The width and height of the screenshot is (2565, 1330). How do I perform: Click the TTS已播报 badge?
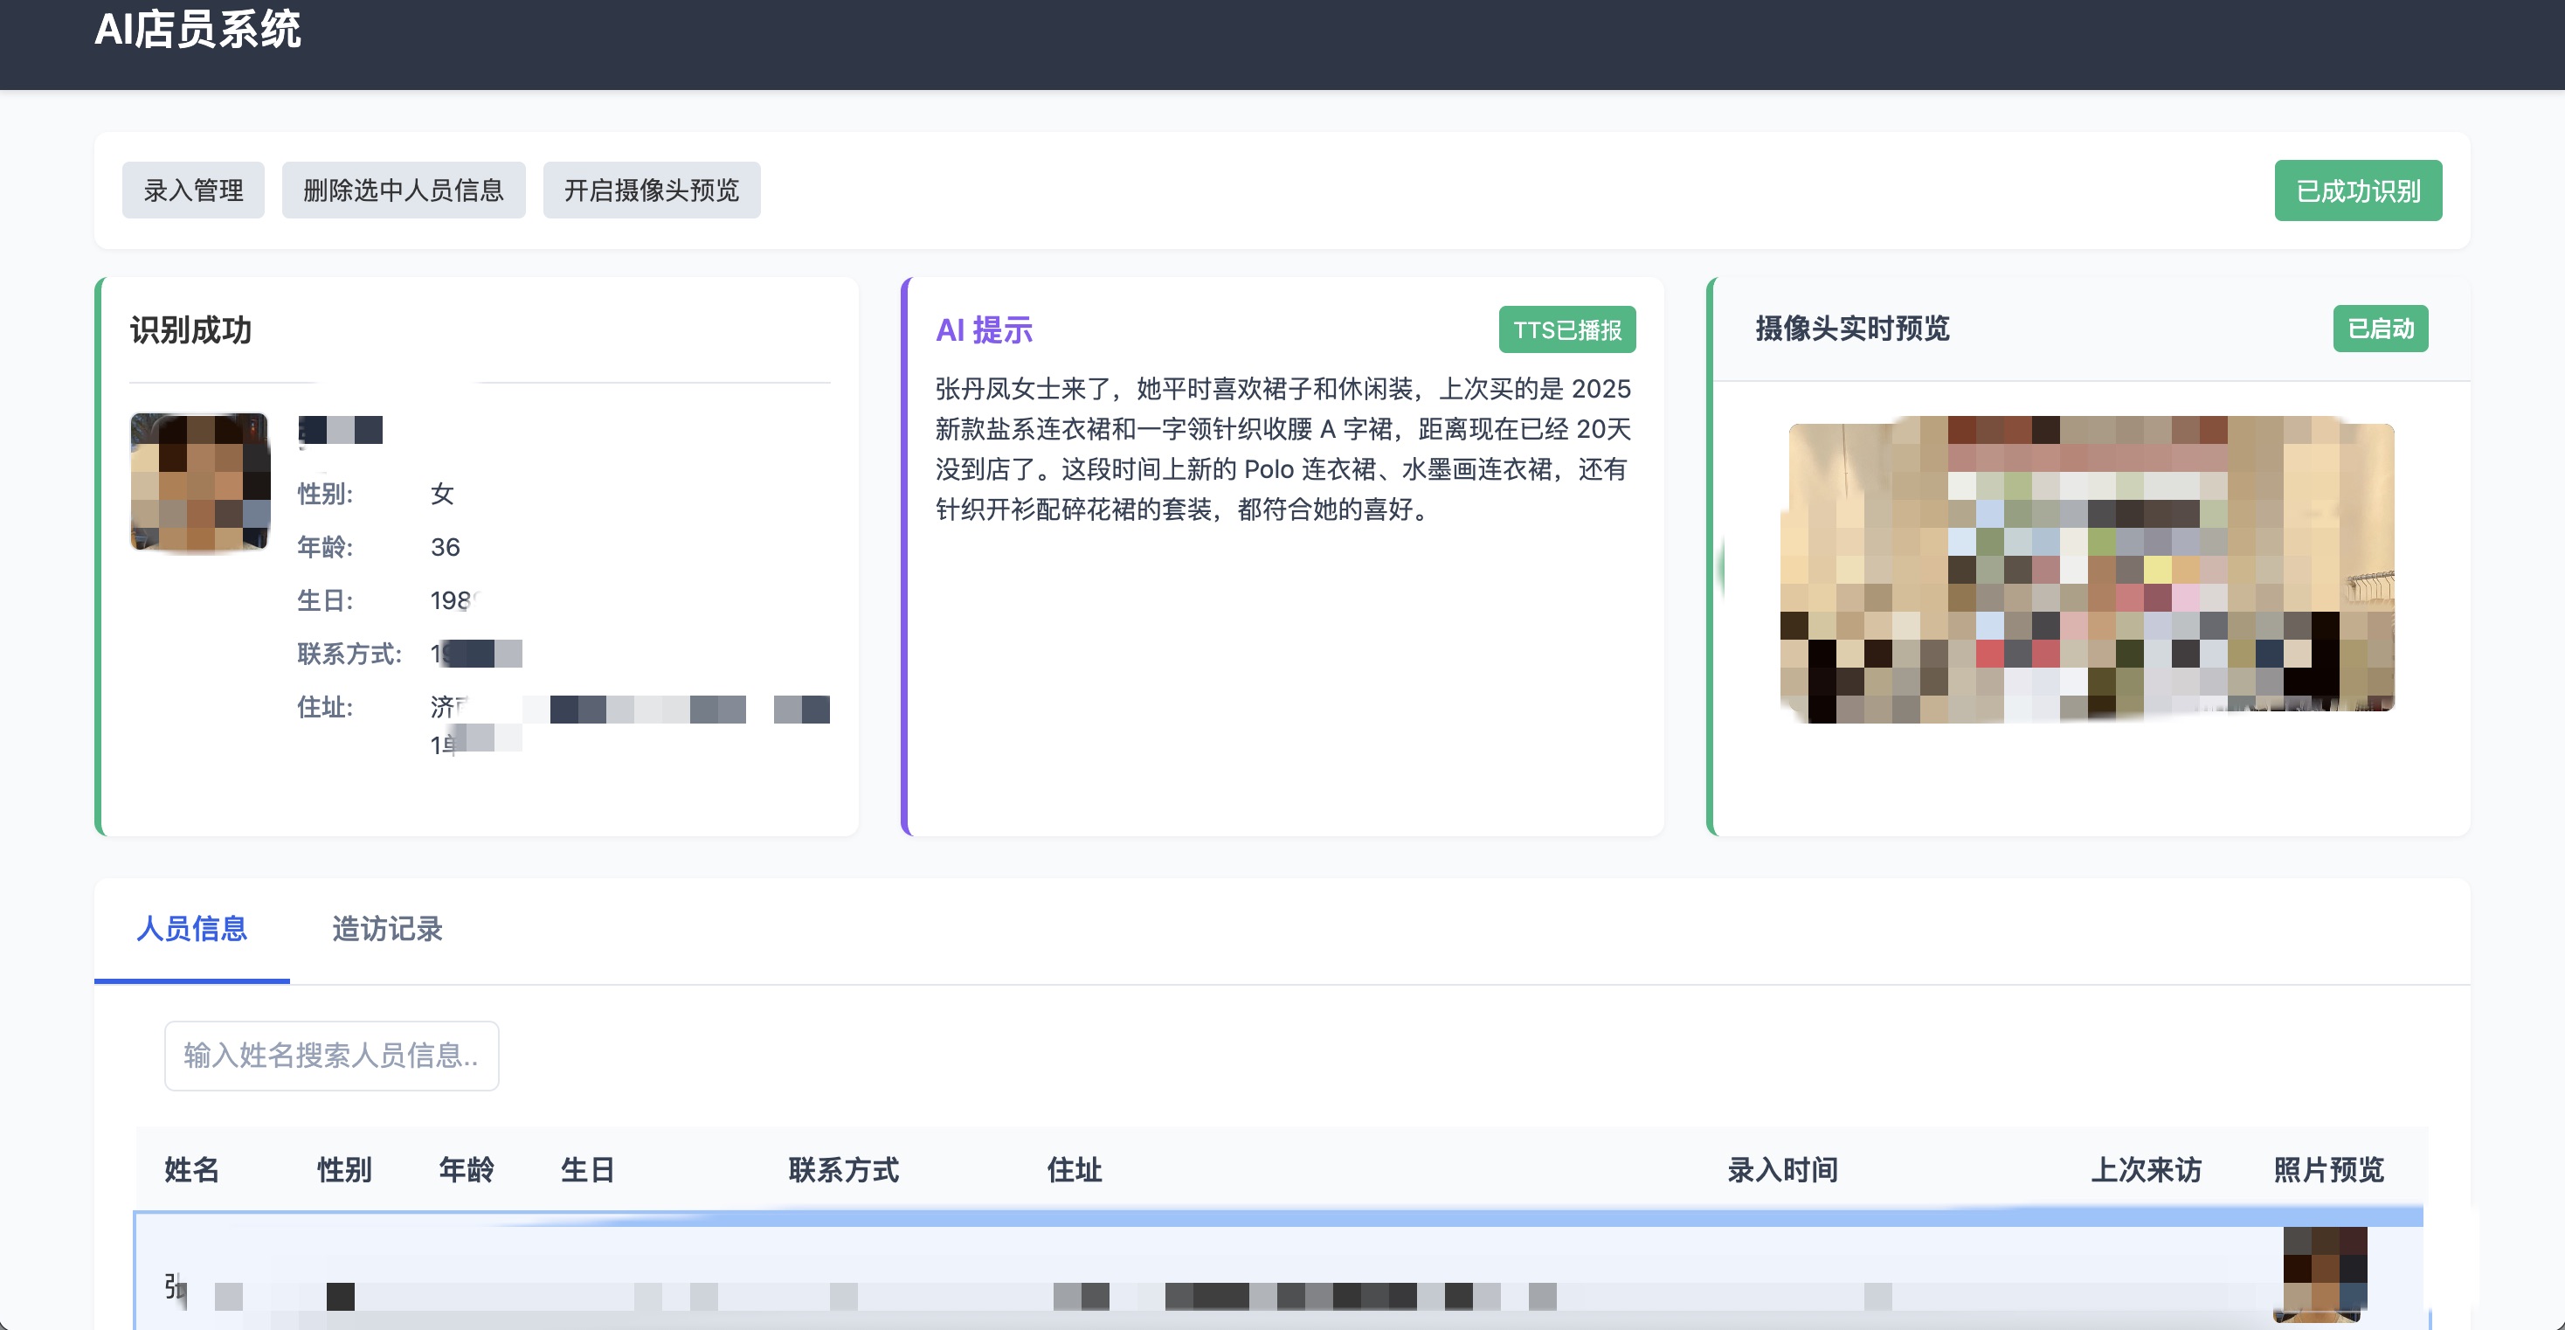click(1566, 329)
